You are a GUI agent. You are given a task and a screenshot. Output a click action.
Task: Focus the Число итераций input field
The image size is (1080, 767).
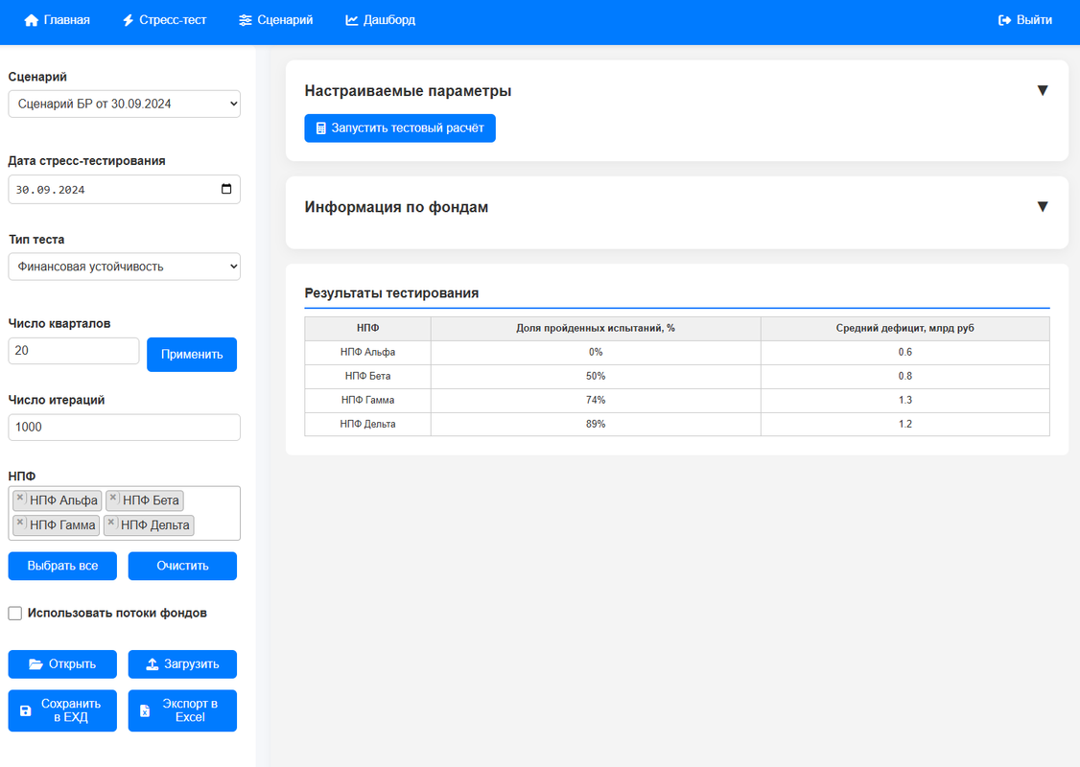tap(124, 427)
